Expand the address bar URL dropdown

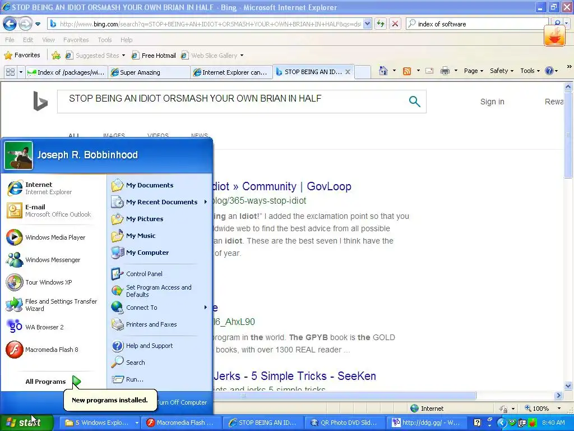point(367,24)
